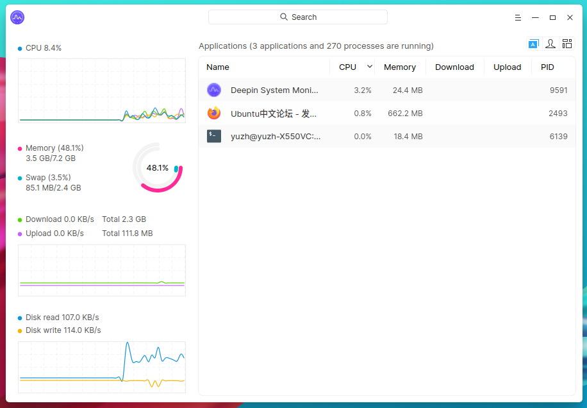Click the Upload 0.0 KB/s label

[54, 234]
